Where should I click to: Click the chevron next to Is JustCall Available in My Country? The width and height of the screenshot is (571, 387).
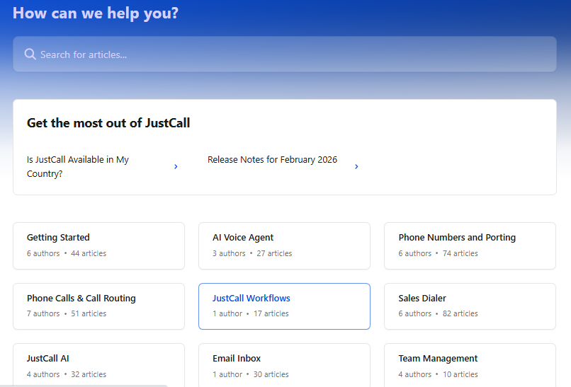click(176, 166)
